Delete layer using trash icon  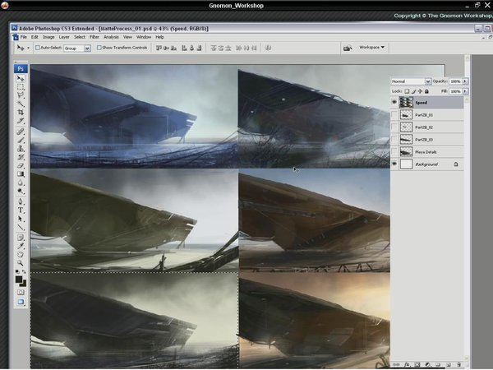click(458, 364)
